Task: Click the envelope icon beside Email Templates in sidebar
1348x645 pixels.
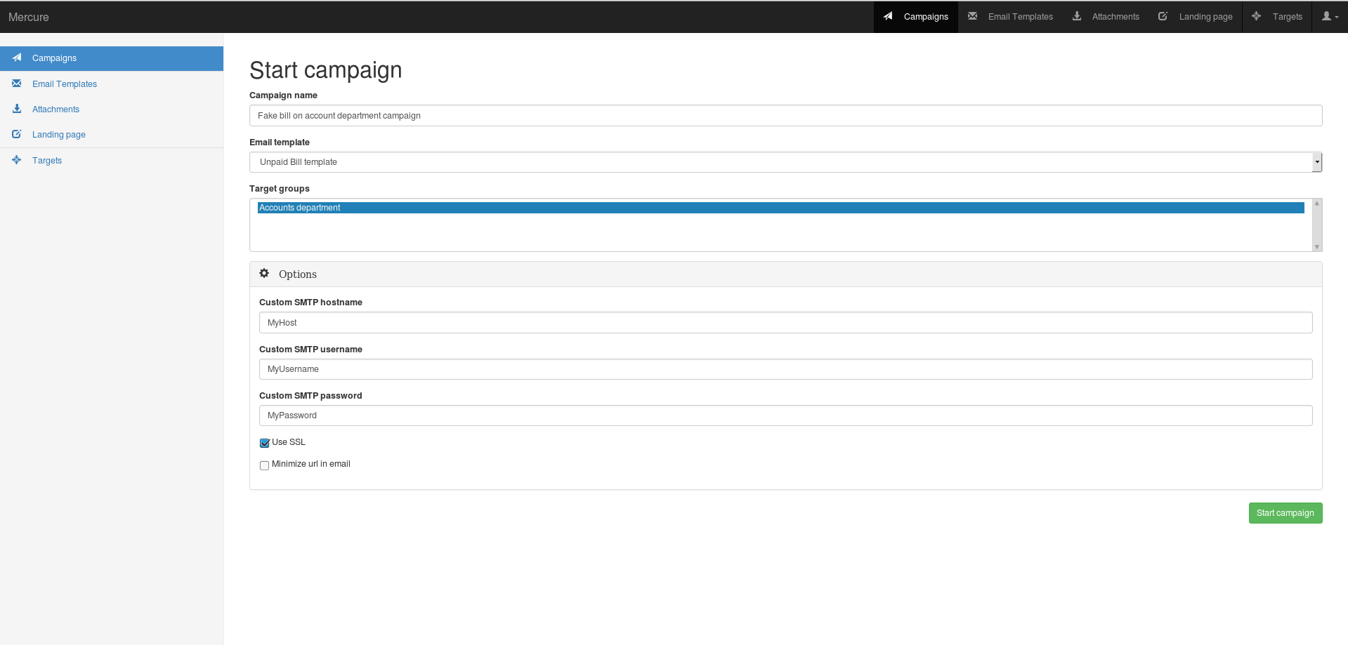Action: [17, 84]
